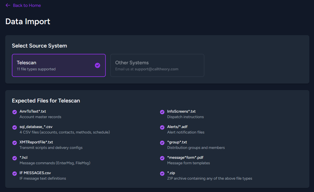314x192 pixels.
Task: Click the *.zip file type label
Action: pos(171,173)
